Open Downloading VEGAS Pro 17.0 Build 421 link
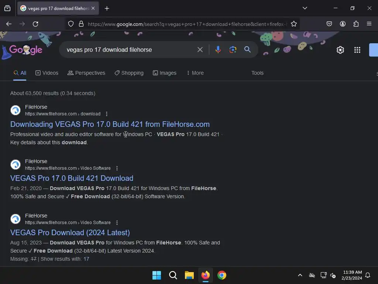Viewport: 378px width, 284px height. click(110, 124)
